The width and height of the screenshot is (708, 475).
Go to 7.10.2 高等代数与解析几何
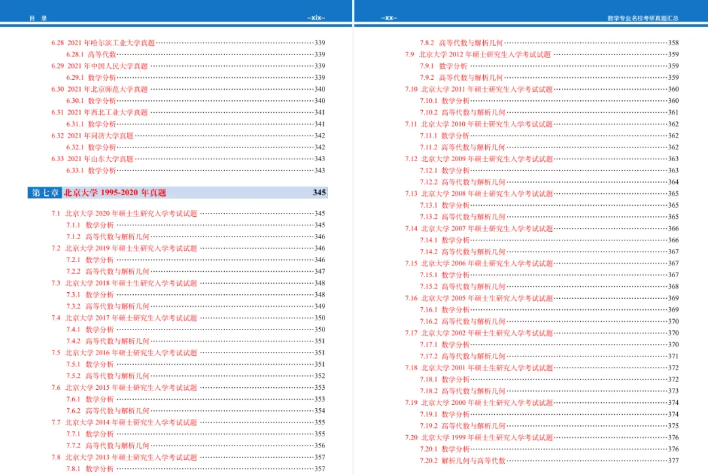point(549,112)
